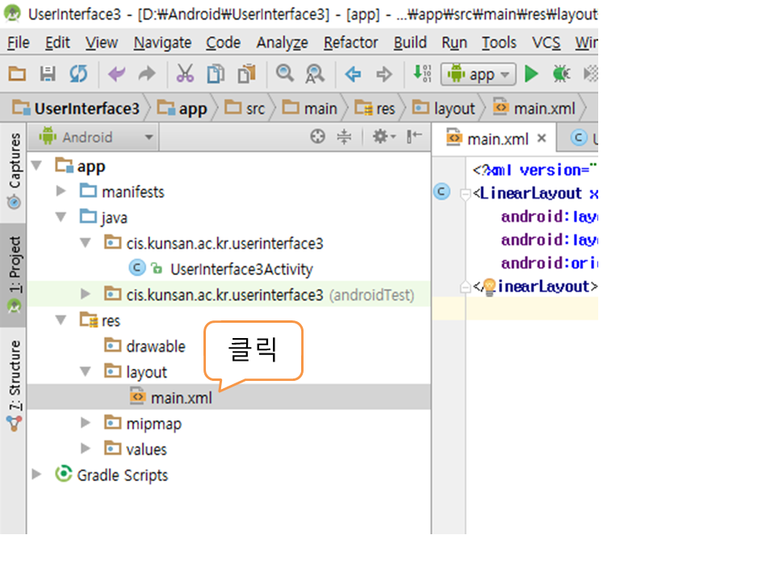775x581 pixels.
Task: Open the project panel gear settings
Action: click(382, 137)
